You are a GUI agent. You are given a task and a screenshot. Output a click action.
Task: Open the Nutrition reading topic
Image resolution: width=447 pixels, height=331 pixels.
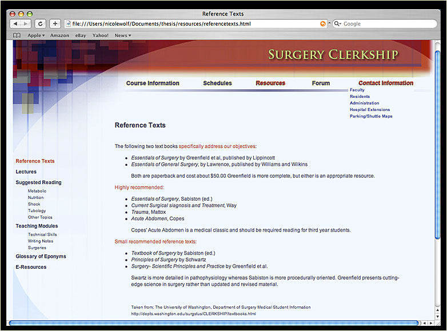point(35,198)
